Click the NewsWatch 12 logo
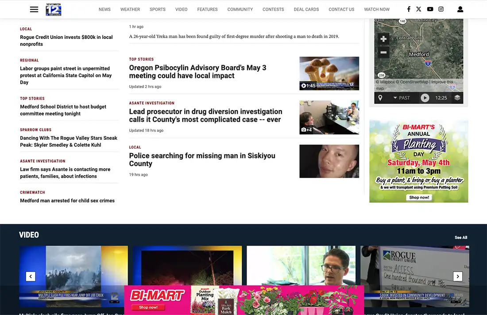The height and width of the screenshot is (315, 487). (x=54, y=9)
